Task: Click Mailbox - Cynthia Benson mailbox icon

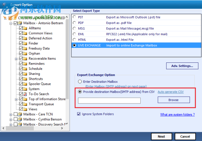Action: [x=20, y=119]
